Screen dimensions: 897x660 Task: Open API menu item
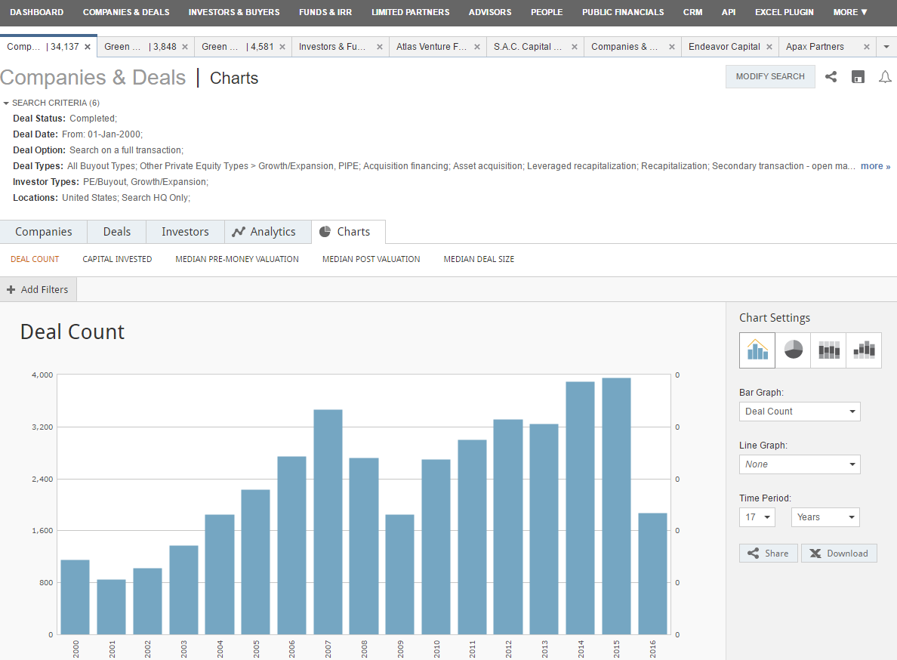[x=728, y=12]
